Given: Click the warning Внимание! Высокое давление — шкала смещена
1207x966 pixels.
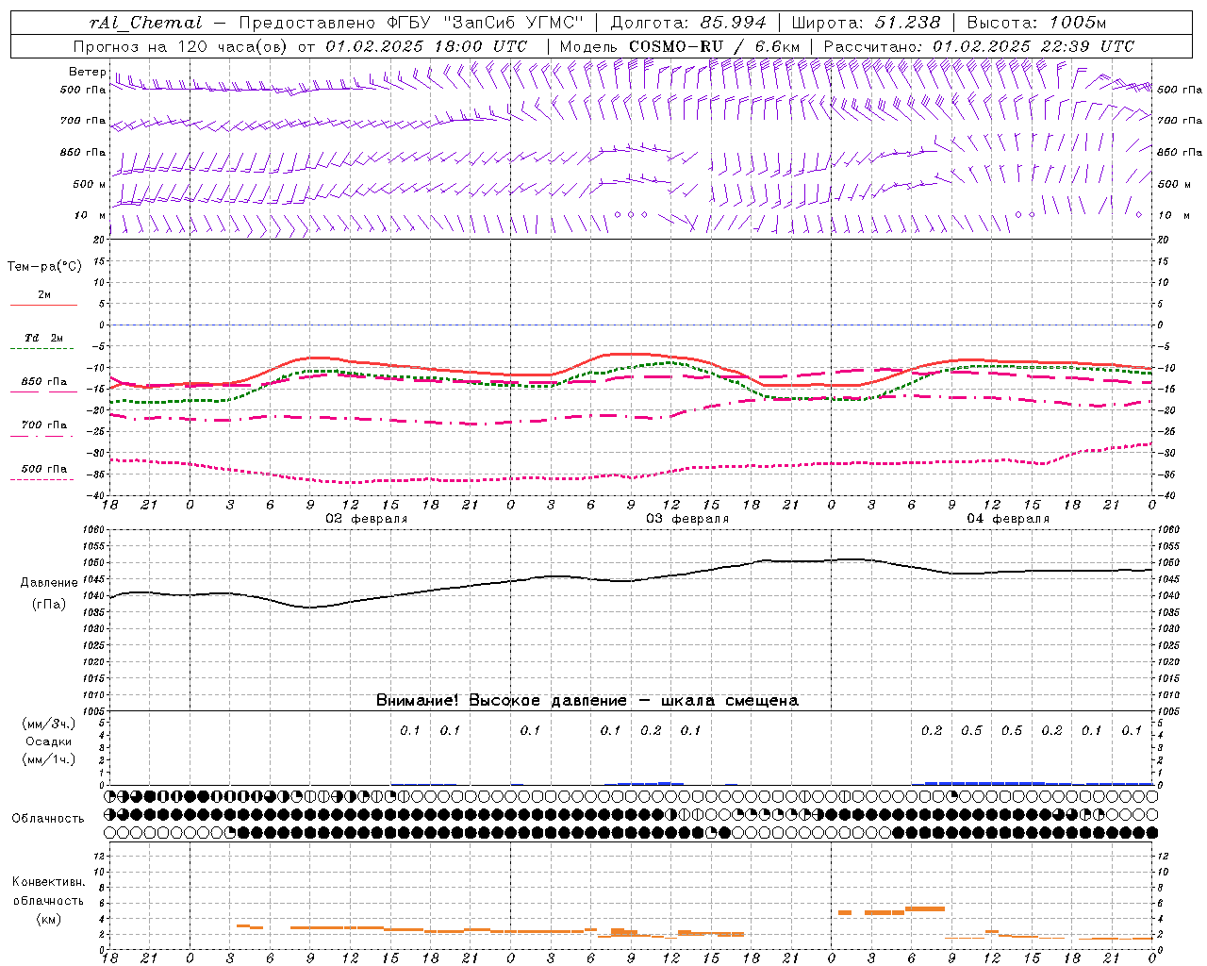Looking at the screenshot, I should click(587, 700).
